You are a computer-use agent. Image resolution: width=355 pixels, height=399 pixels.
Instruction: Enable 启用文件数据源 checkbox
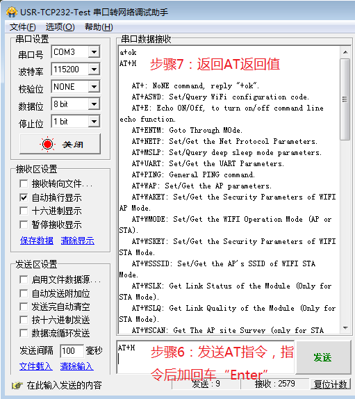24,279
